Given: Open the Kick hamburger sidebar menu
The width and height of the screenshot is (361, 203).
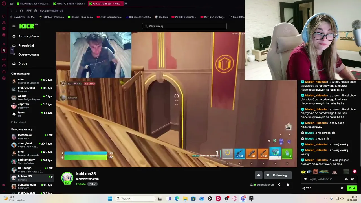Looking at the screenshot, I should coord(14,26).
